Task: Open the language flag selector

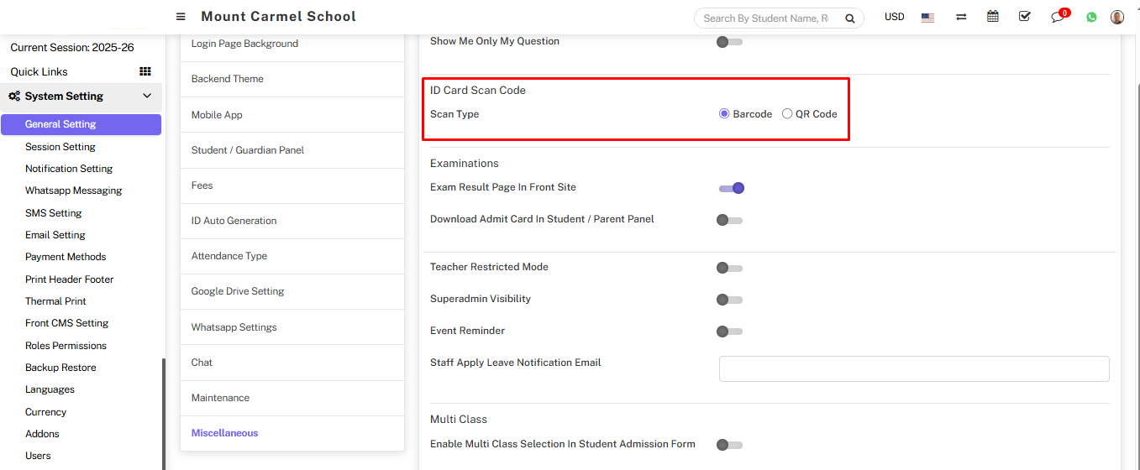Action: (927, 18)
